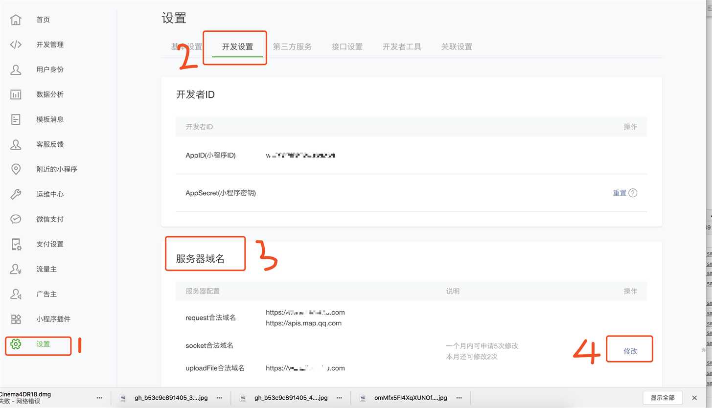Click the grid plugin icon for 小程序插件

[x=16, y=319]
